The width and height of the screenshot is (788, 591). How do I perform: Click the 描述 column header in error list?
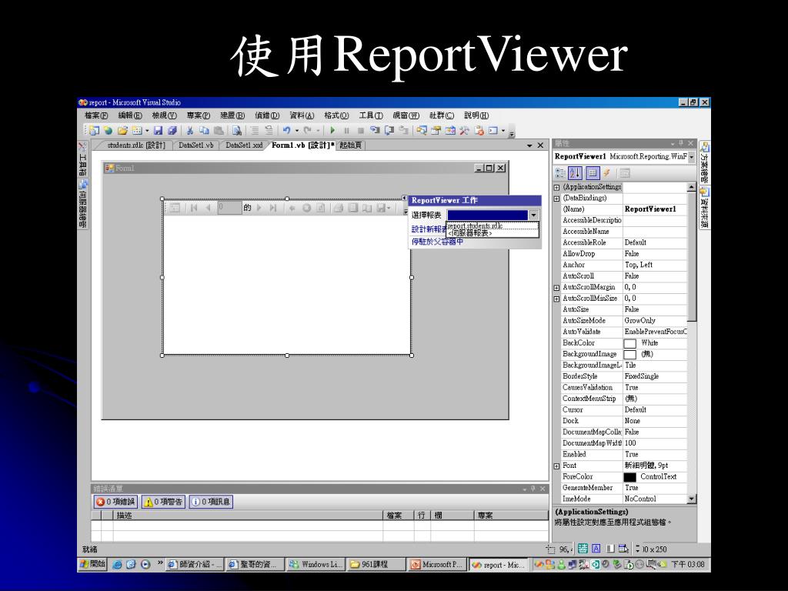248,516
